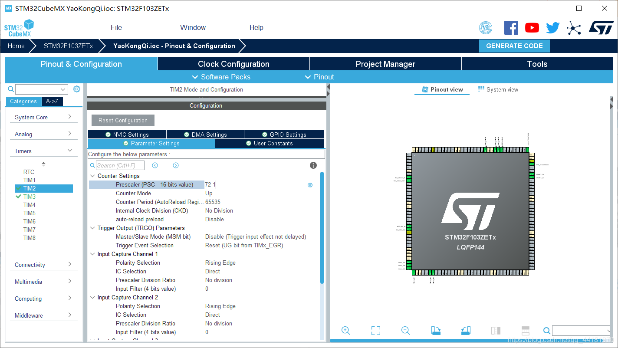The height and width of the screenshot is (348, 618).
Task: Switch to Clock Configuration tab
Action: (233, 64)
